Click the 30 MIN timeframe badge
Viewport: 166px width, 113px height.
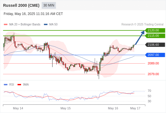(49, 5)
